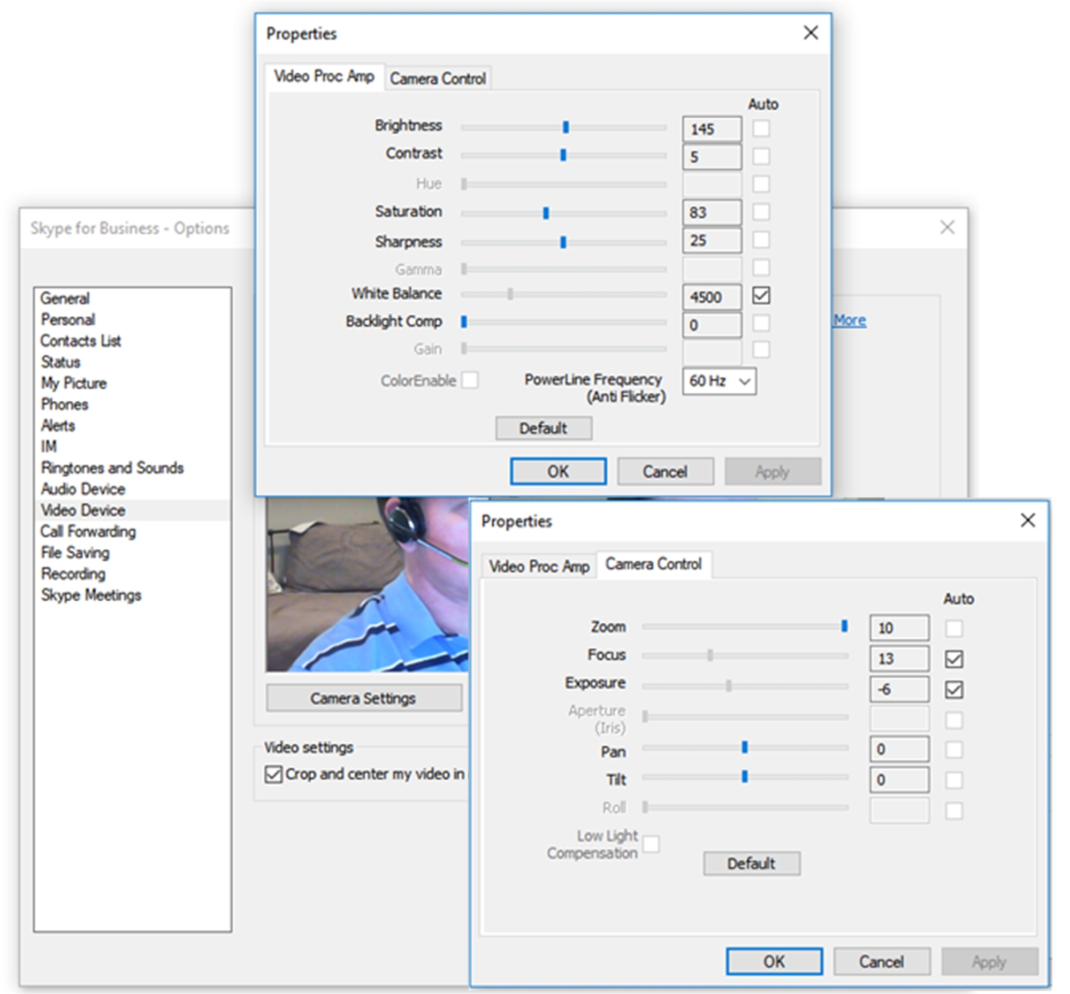This screenshot has width=1070, height=994.
Task: Select Camera Control tab in lower Properties dialog
Action: (654, 564)
